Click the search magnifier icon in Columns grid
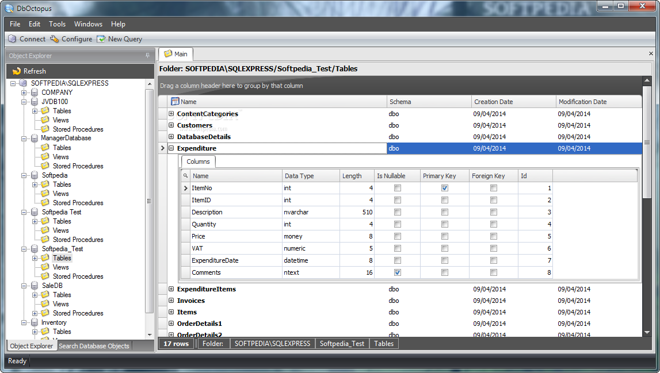 tap(185, 176)
